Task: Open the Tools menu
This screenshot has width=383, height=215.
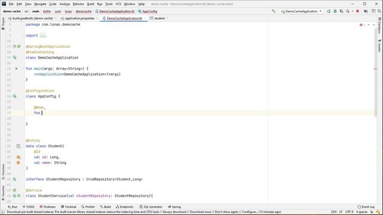Action: tap(109, 4)
